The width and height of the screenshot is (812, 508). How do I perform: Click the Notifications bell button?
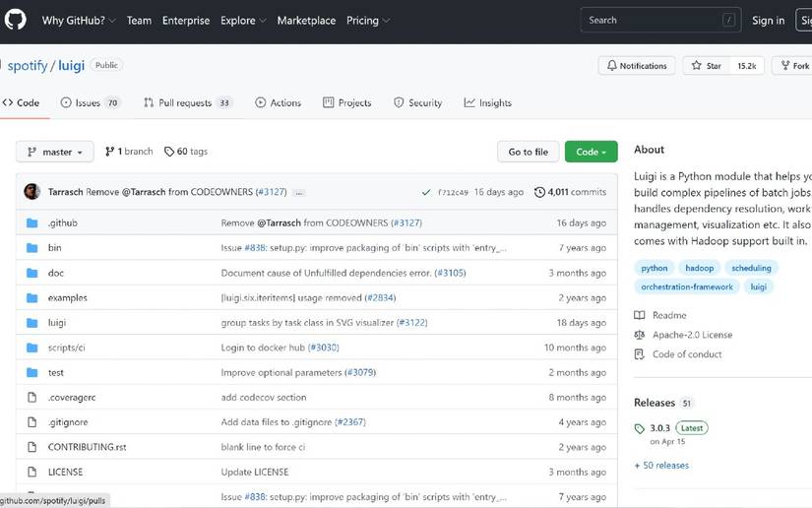[x=637, y=66]
